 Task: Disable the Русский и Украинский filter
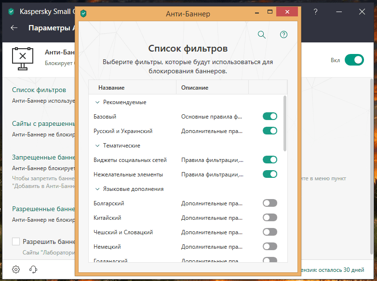270,131
